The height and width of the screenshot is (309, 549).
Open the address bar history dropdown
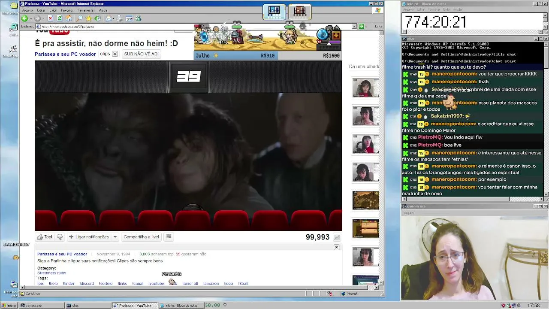click(x=354, y=26)
